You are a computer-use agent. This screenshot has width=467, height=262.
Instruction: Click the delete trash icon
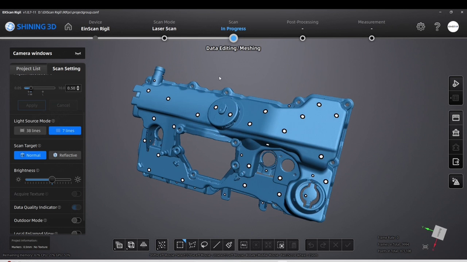tap(294, 245)
